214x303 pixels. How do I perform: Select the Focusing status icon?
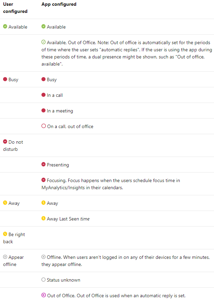click(43, 180)
